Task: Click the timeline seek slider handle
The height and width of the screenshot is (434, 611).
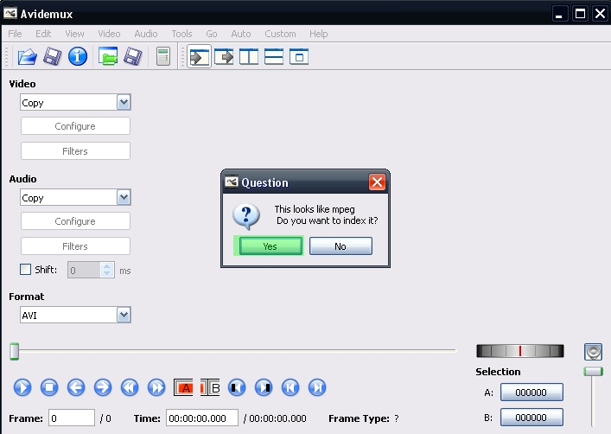Action: pyautogui.click(x=15, y=351)
